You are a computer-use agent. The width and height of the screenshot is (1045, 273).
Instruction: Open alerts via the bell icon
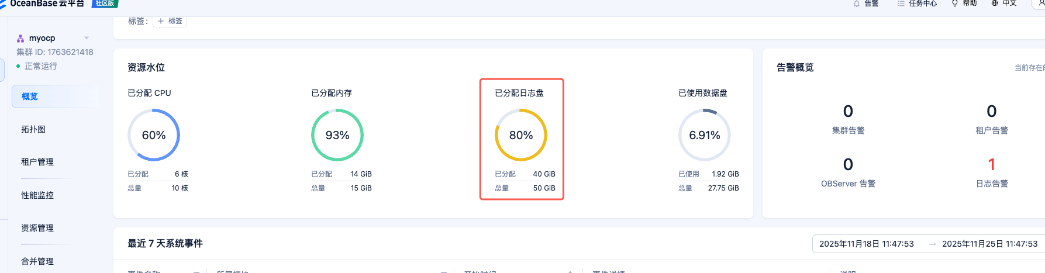(x=857, y=4)
